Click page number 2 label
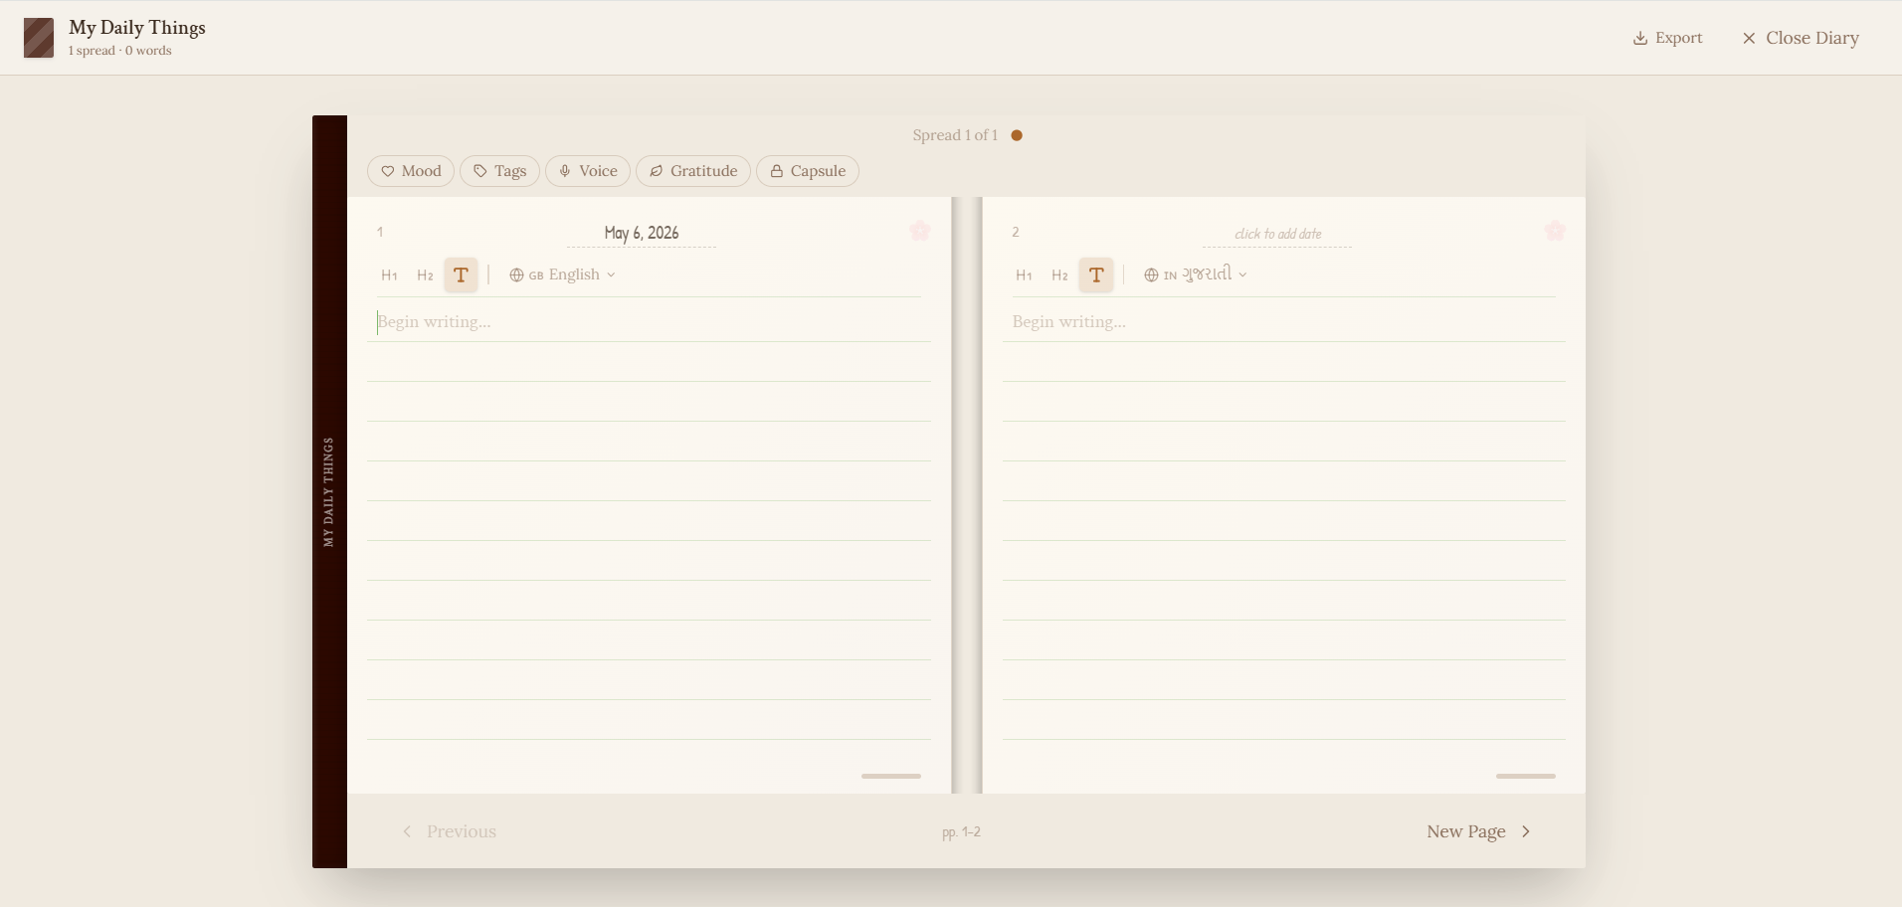The width and height of the screenshot is (1902, 907). tap(1016, 233)
